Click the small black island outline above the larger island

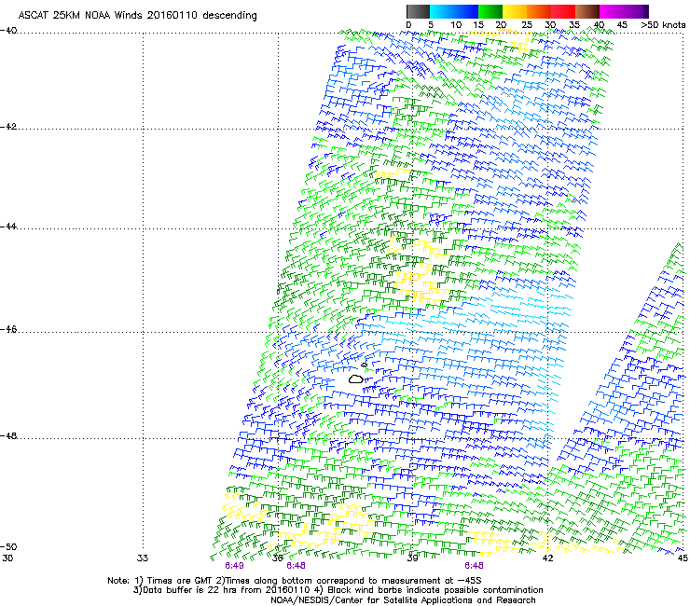[x=364, y=365]
